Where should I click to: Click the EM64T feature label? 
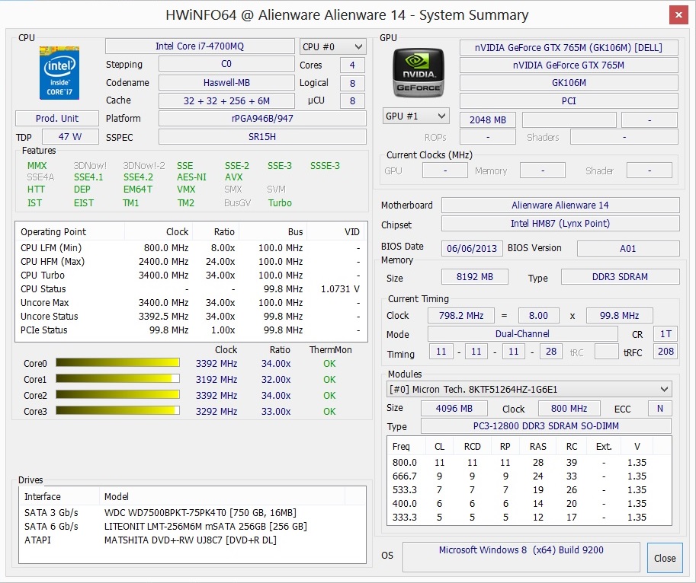click(x=138, y=190)
